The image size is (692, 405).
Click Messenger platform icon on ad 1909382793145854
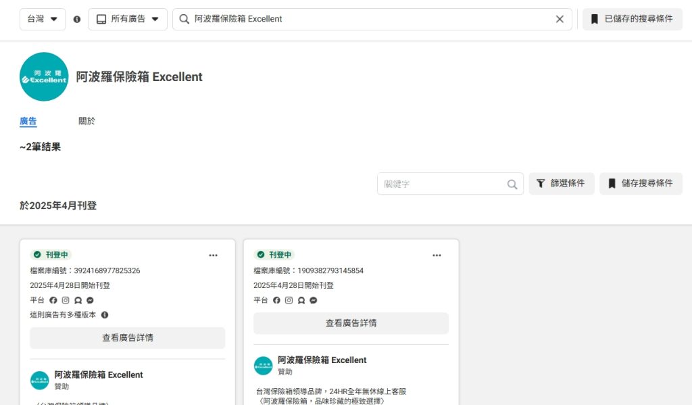pos(314,300)
